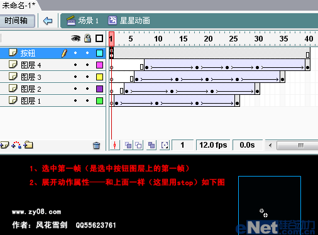This screenshot has height=235, width=318.
Task: Click magenta outline swatch of 图层 4
Action: click(x=99, y=65)
